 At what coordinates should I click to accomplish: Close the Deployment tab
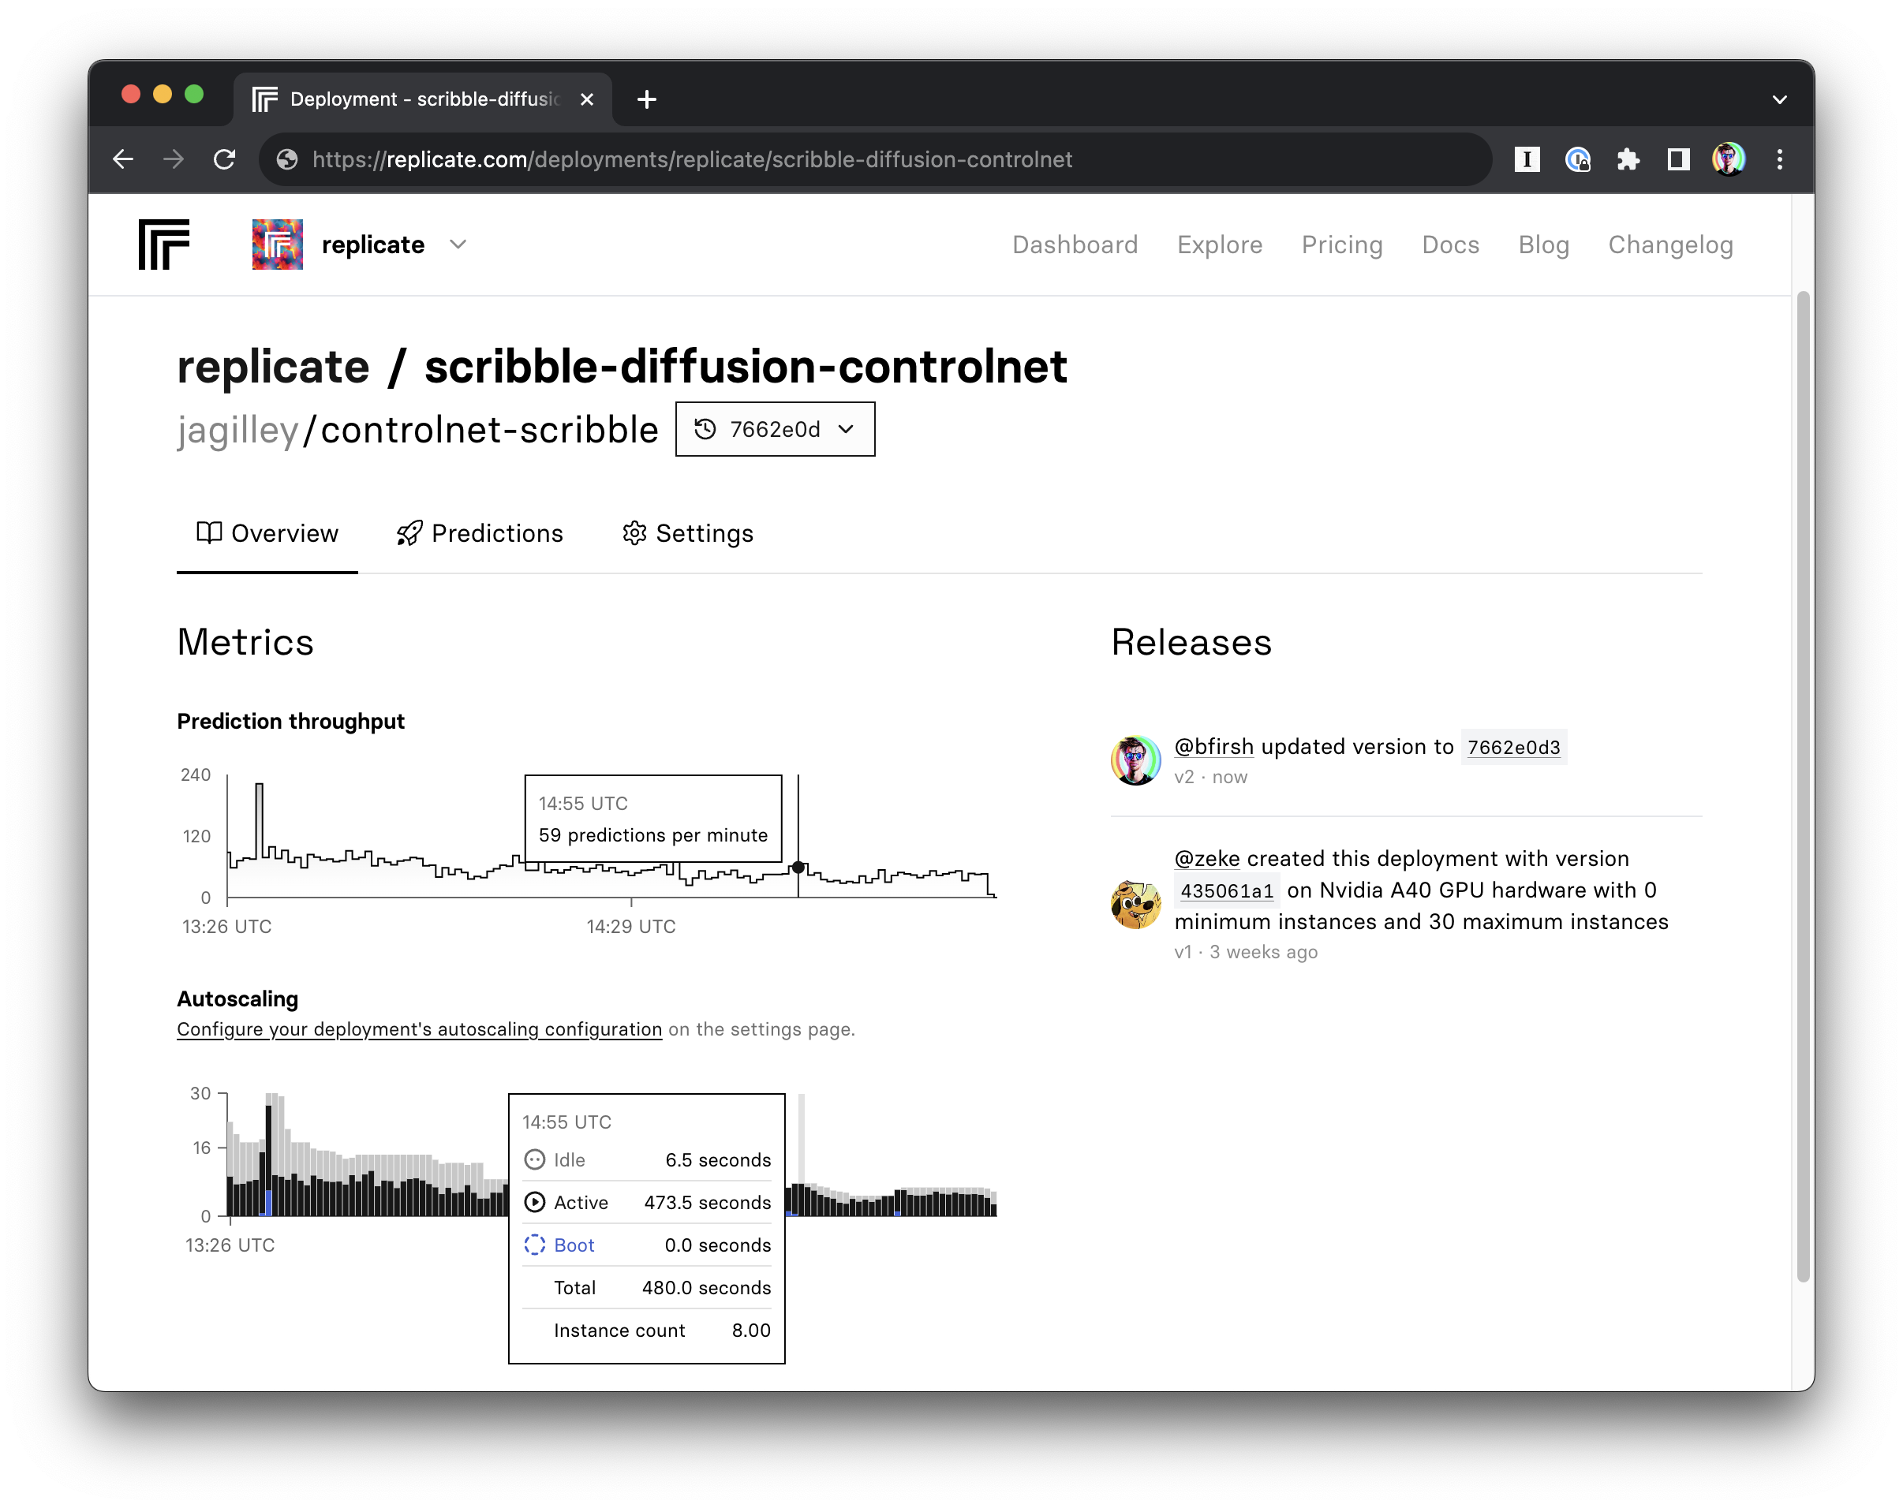(586, 99)
